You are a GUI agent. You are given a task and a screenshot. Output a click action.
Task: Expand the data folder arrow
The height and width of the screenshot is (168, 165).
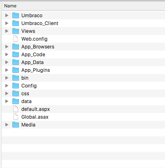click(x=7, y=101)
